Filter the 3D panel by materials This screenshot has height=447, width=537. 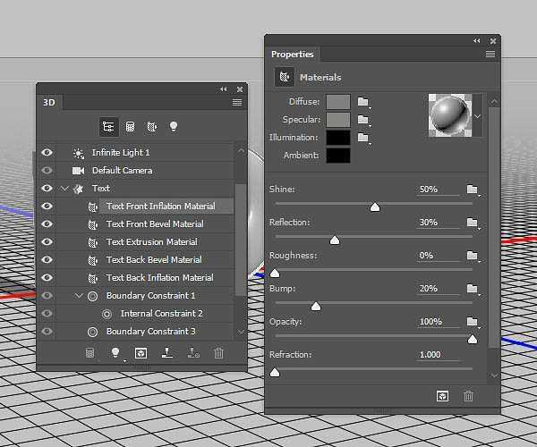tap(152, 127)
